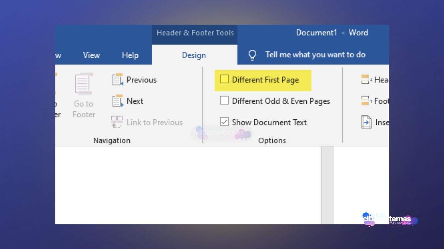Click the Footer from Bottom position icon
444x249 pixels.
[367, 101]
